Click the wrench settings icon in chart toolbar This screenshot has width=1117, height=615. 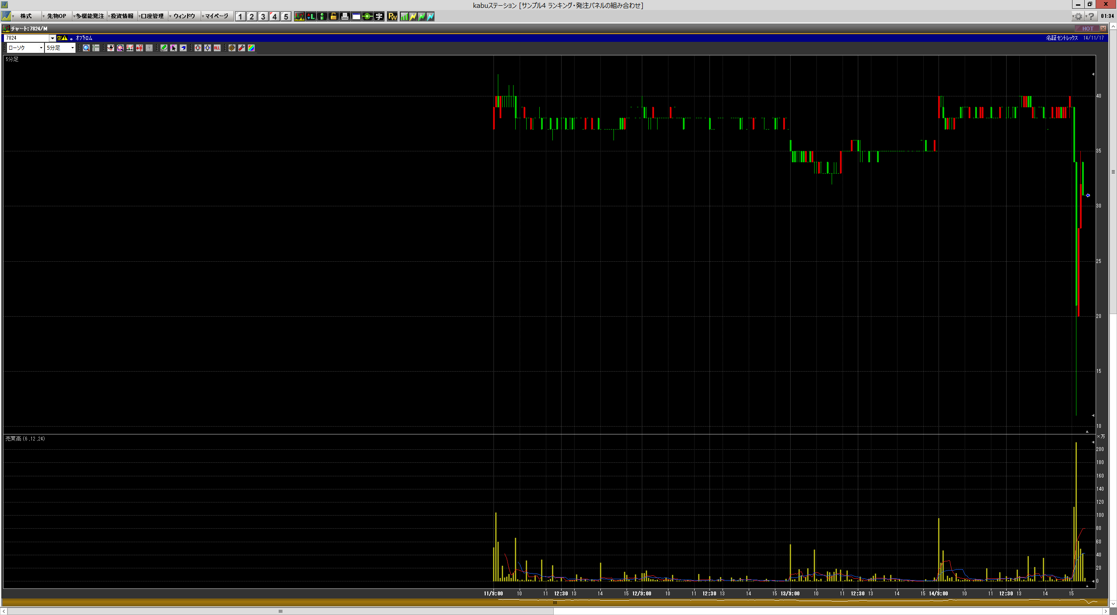pyautogui.click(x=241, y=48)
